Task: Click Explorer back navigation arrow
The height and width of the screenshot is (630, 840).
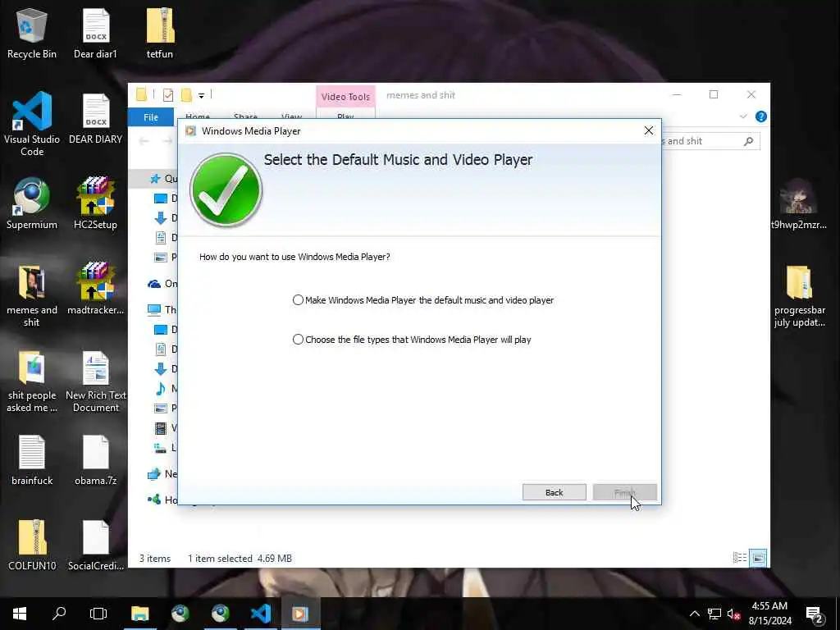Action: coord(144,141)
